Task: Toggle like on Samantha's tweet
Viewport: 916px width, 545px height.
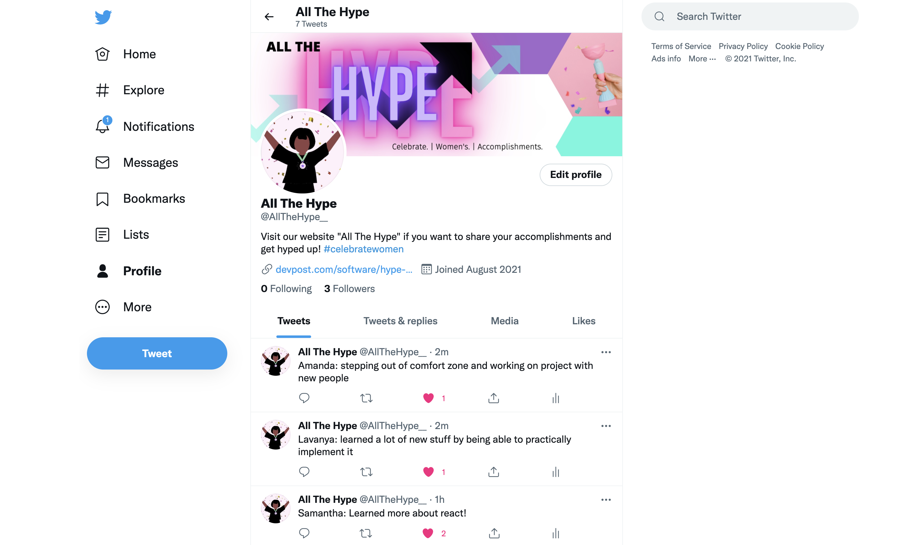Action: pyautogui.click(x=428, y=533)
